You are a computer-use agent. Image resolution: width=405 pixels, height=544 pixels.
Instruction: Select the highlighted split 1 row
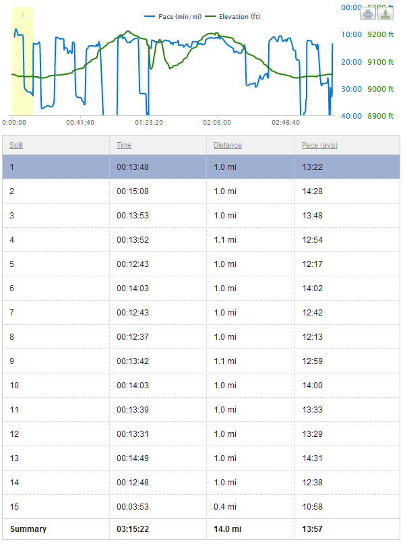[201, 167]
